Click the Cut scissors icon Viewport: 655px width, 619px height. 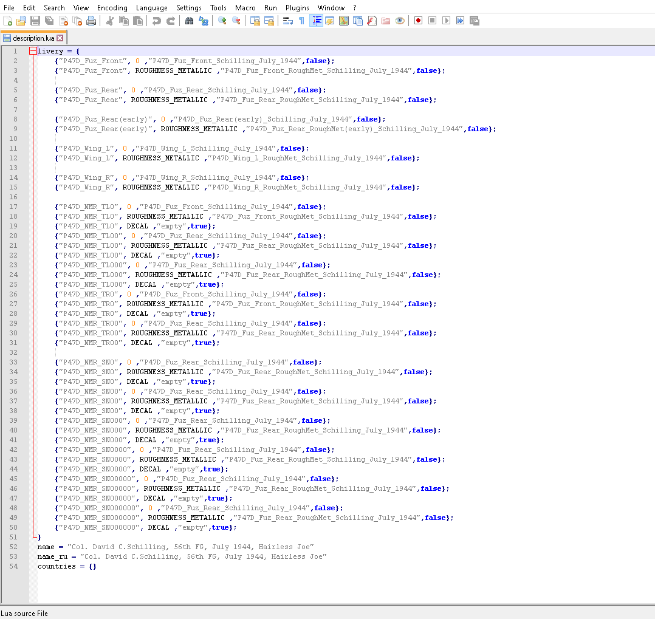(110, 21)
